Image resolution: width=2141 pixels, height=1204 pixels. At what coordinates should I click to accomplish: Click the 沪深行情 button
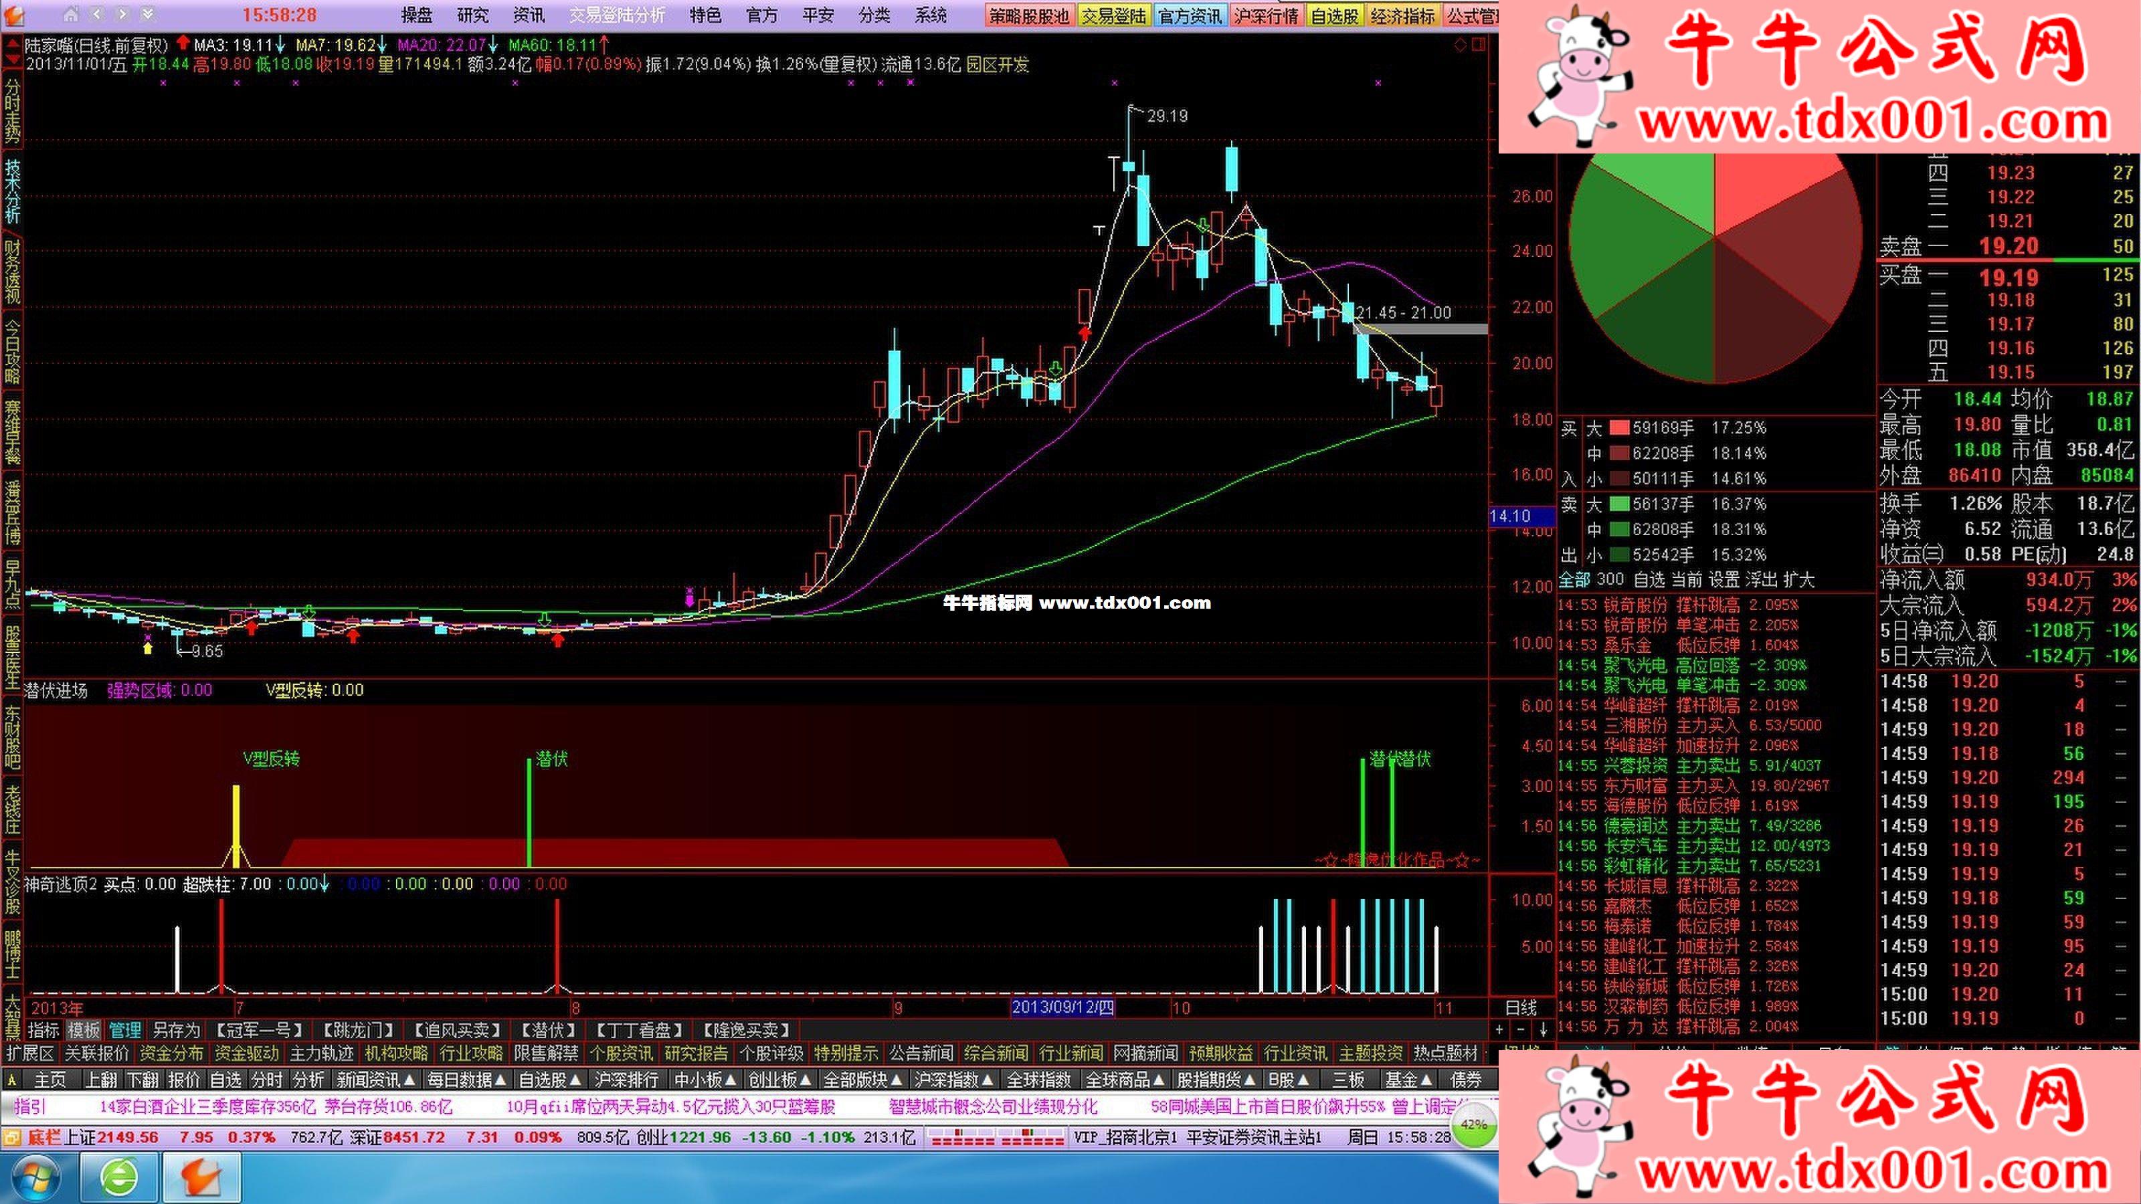point(1266,16)
